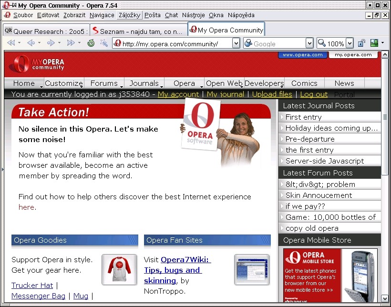Click Opera in the site navigation
The image size is (391, 307).
[184, 83]
